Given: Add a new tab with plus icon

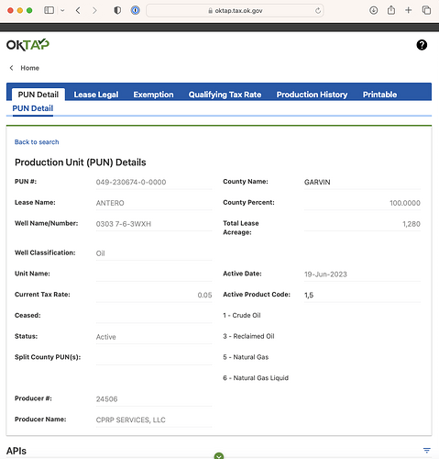Looking at the screenshot, I should pyautogui.click(x=409, y=10).
